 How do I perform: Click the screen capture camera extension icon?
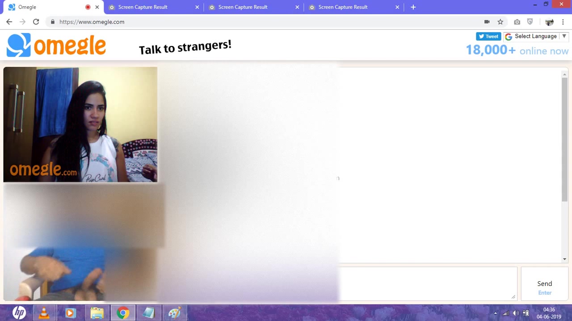517,22
